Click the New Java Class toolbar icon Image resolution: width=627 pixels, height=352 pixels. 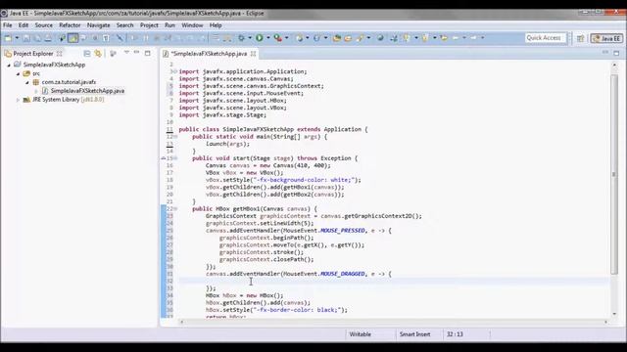click(316, 38)
